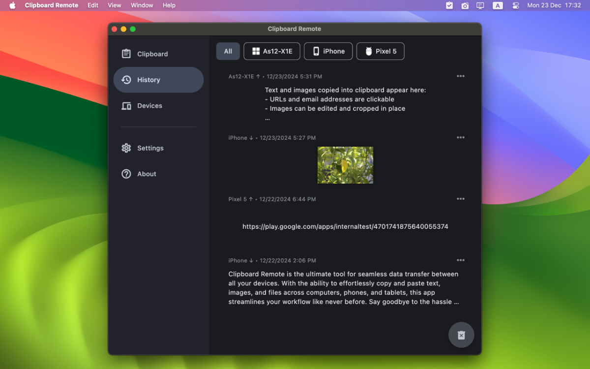The width and height of the screenshot is (590, 369).
Task: Open the Apple menu
Action: pos(12,5)
